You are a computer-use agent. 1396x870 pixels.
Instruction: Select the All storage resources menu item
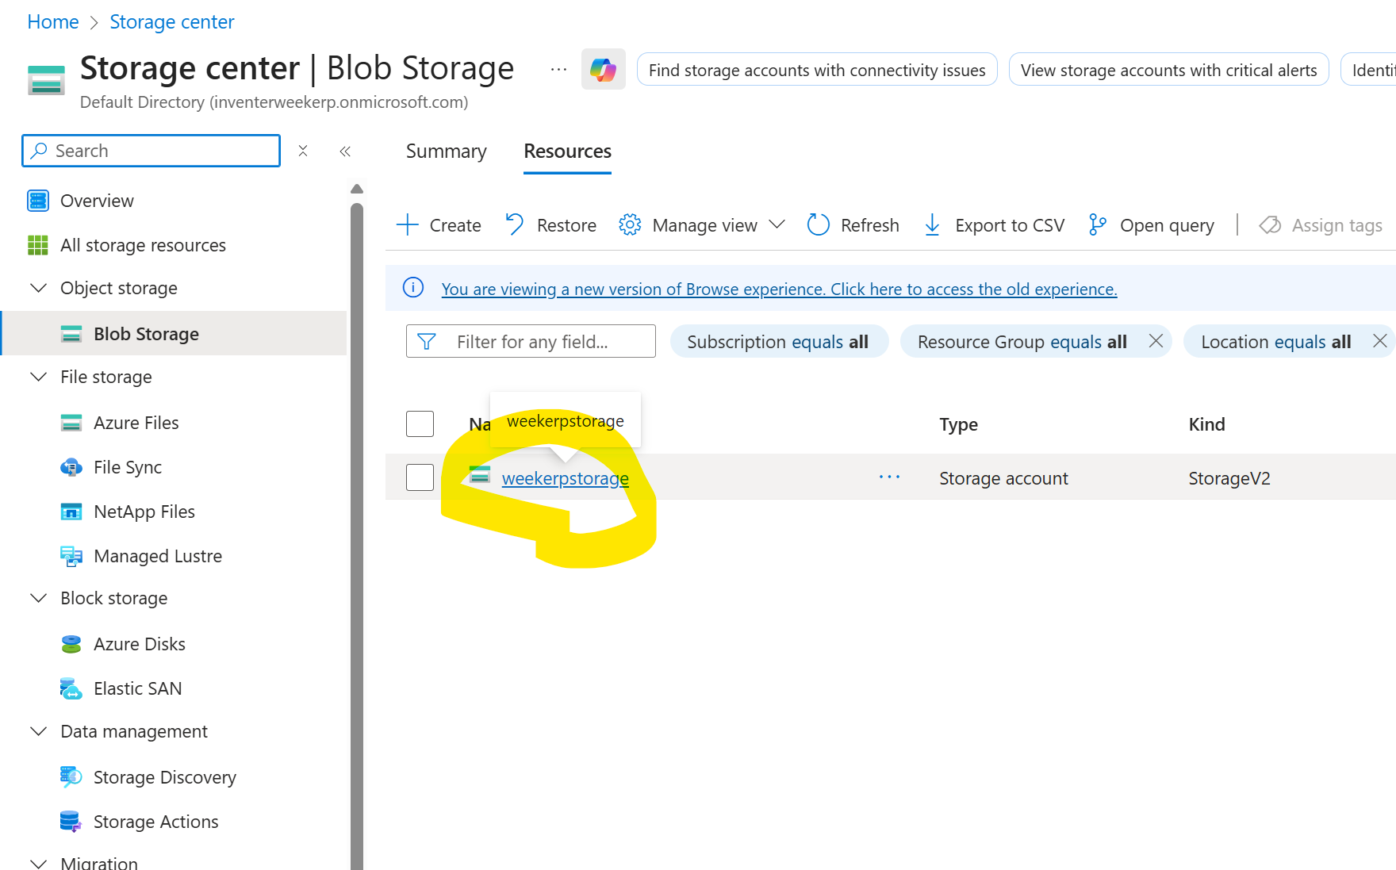tap(143, 245)
